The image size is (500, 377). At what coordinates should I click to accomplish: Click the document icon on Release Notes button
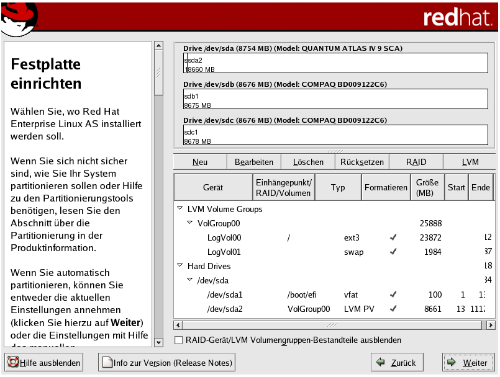(106, 363)
